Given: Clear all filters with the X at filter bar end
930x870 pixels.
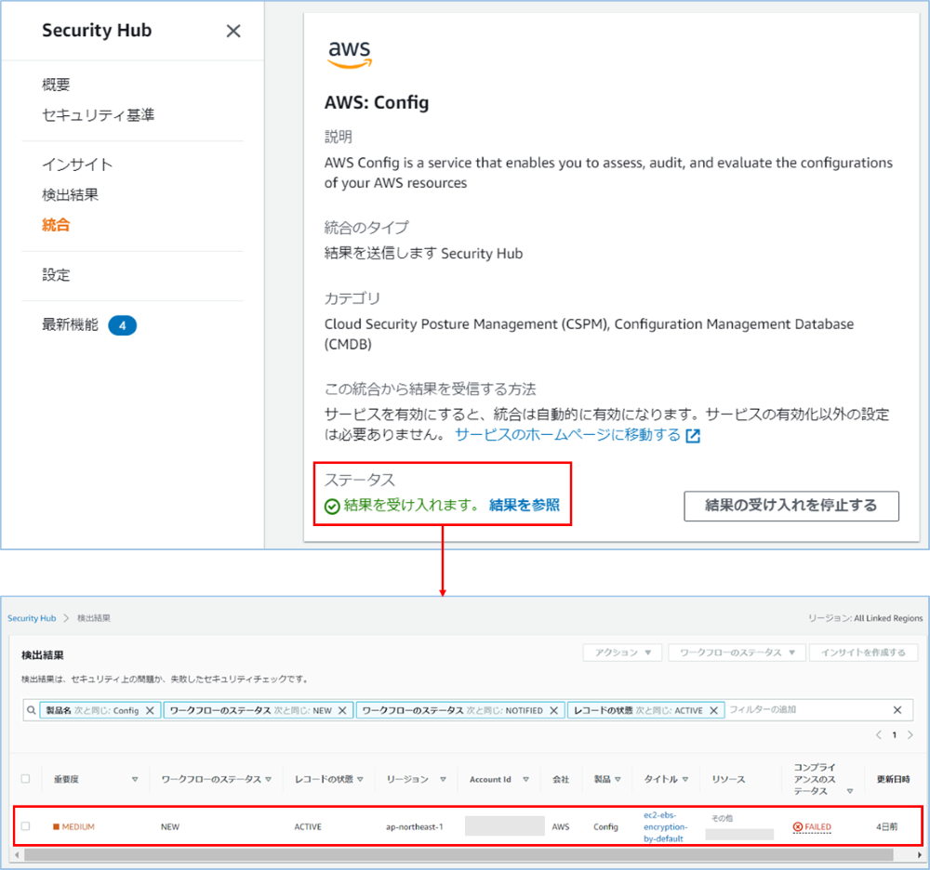Looking at the screenshot, I should coord(897,710).
